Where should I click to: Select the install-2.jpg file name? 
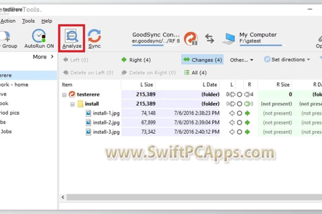coord(106,123)
